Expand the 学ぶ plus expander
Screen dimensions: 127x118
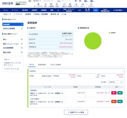22,39
